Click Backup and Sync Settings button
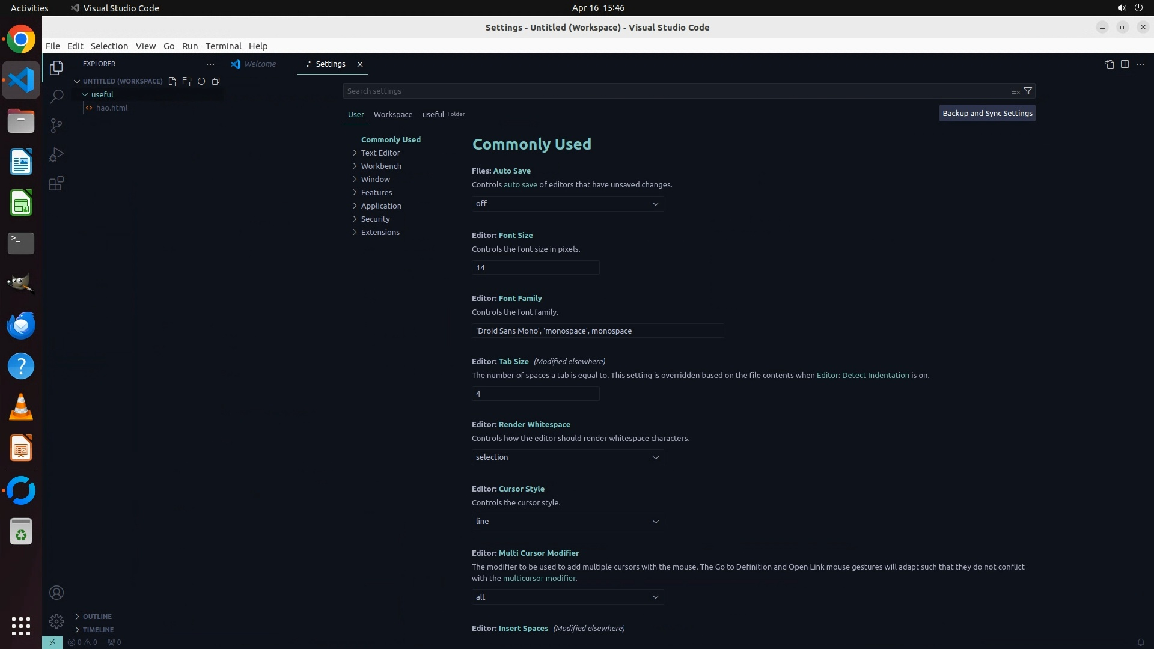1154x649 pixels. (987, 113)
